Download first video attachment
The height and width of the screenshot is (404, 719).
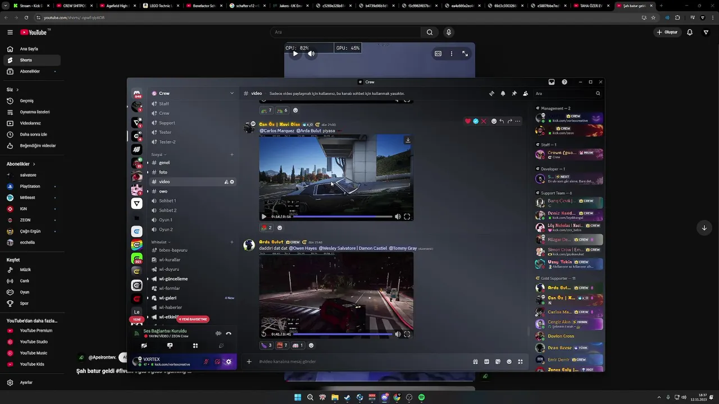coord(408,140)
